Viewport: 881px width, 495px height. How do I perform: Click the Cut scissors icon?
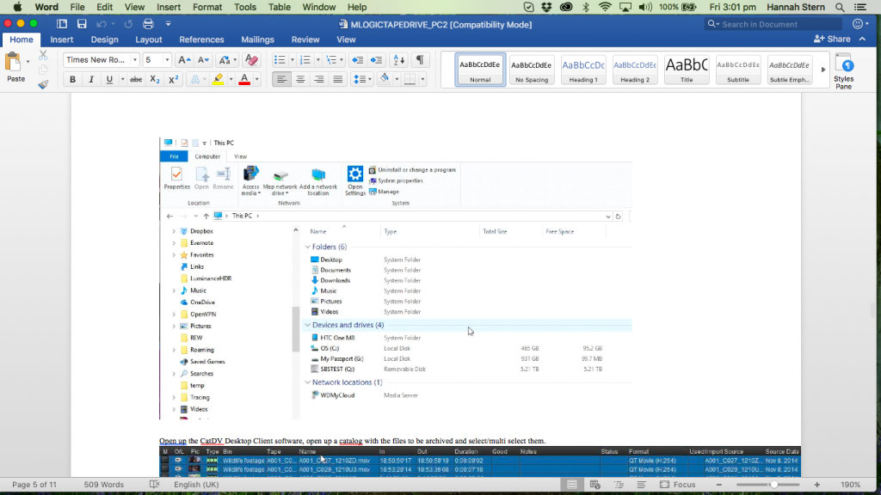pyautogui.click(x=43, y=56)
